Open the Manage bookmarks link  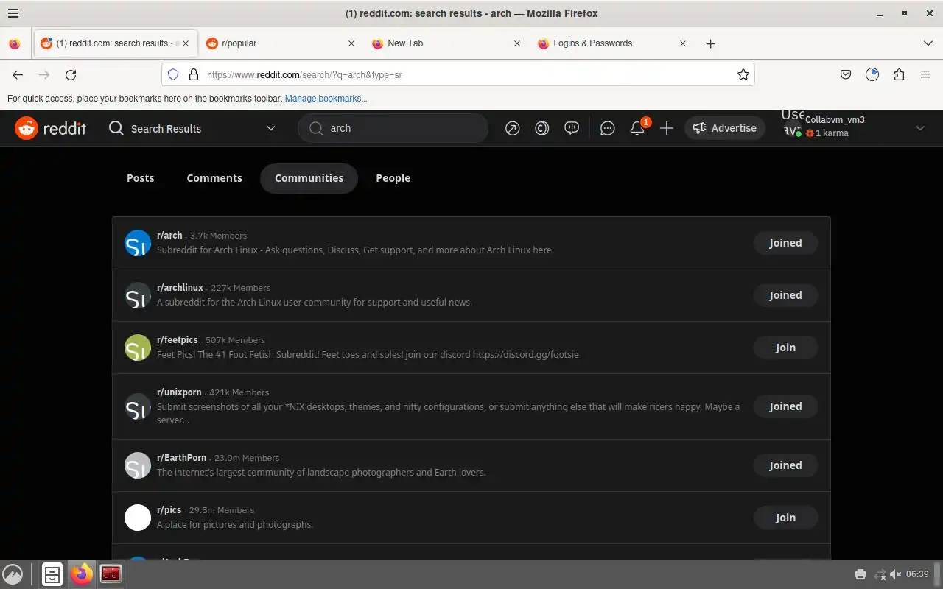click(x=326, y=98)
